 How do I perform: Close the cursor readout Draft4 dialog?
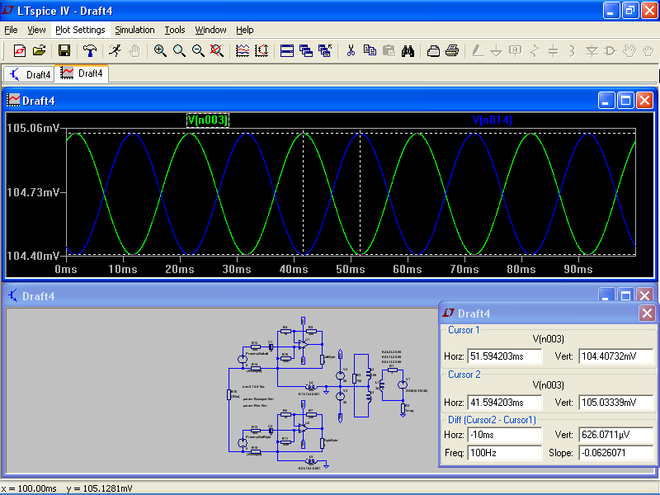tap(647, 313)
